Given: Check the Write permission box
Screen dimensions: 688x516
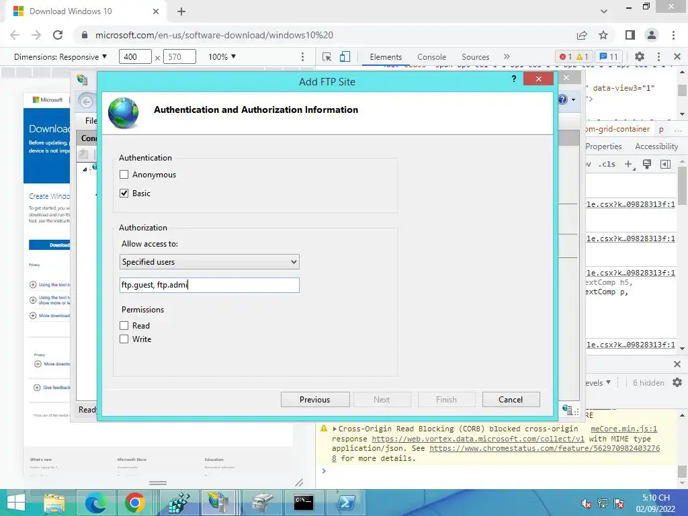Looking at the screenshot, I should [124, 339].
